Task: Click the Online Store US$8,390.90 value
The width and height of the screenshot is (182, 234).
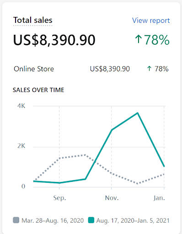Action: tap(110, 69)
